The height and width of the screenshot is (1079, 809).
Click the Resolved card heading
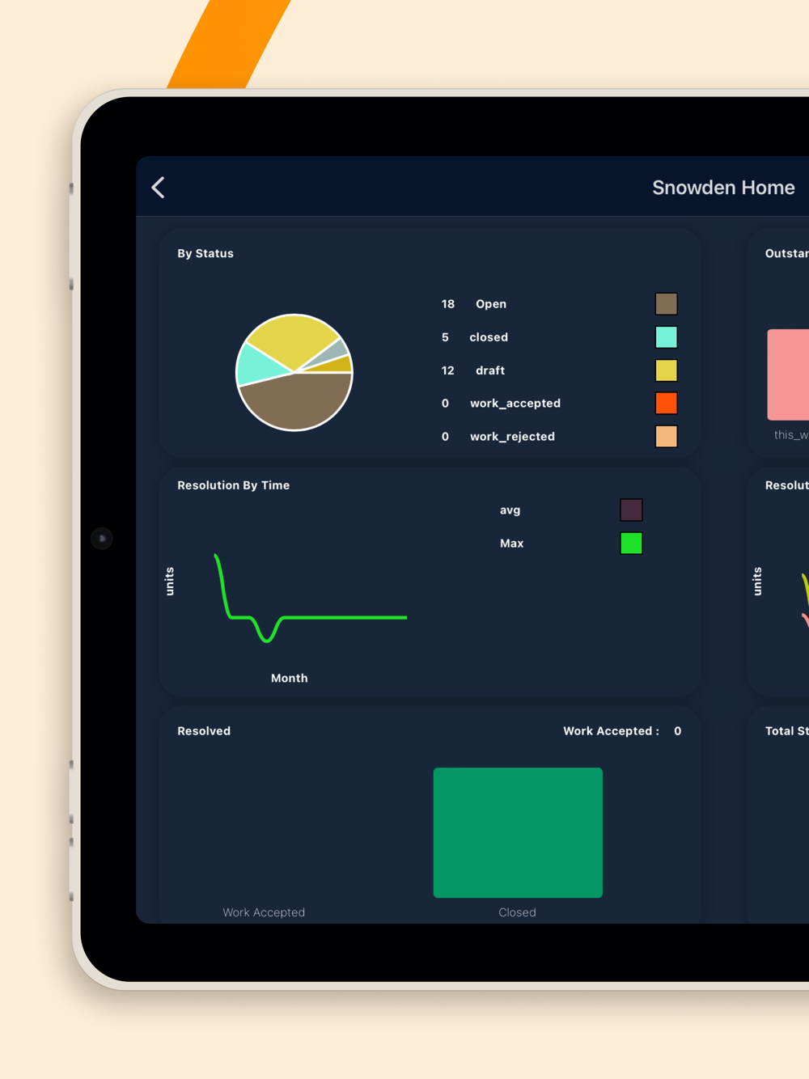click(x=204, y=731)
